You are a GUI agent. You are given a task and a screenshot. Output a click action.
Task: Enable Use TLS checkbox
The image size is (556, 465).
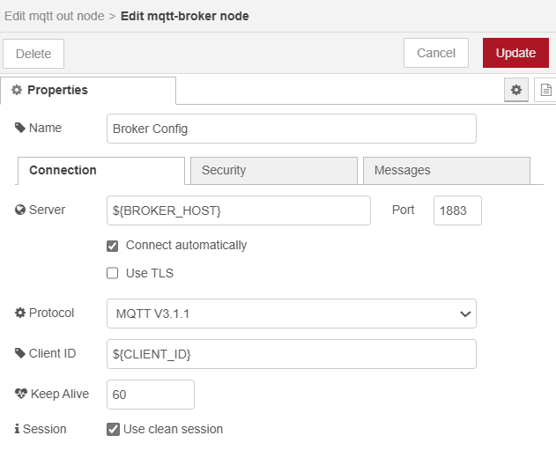click(113, 273)
